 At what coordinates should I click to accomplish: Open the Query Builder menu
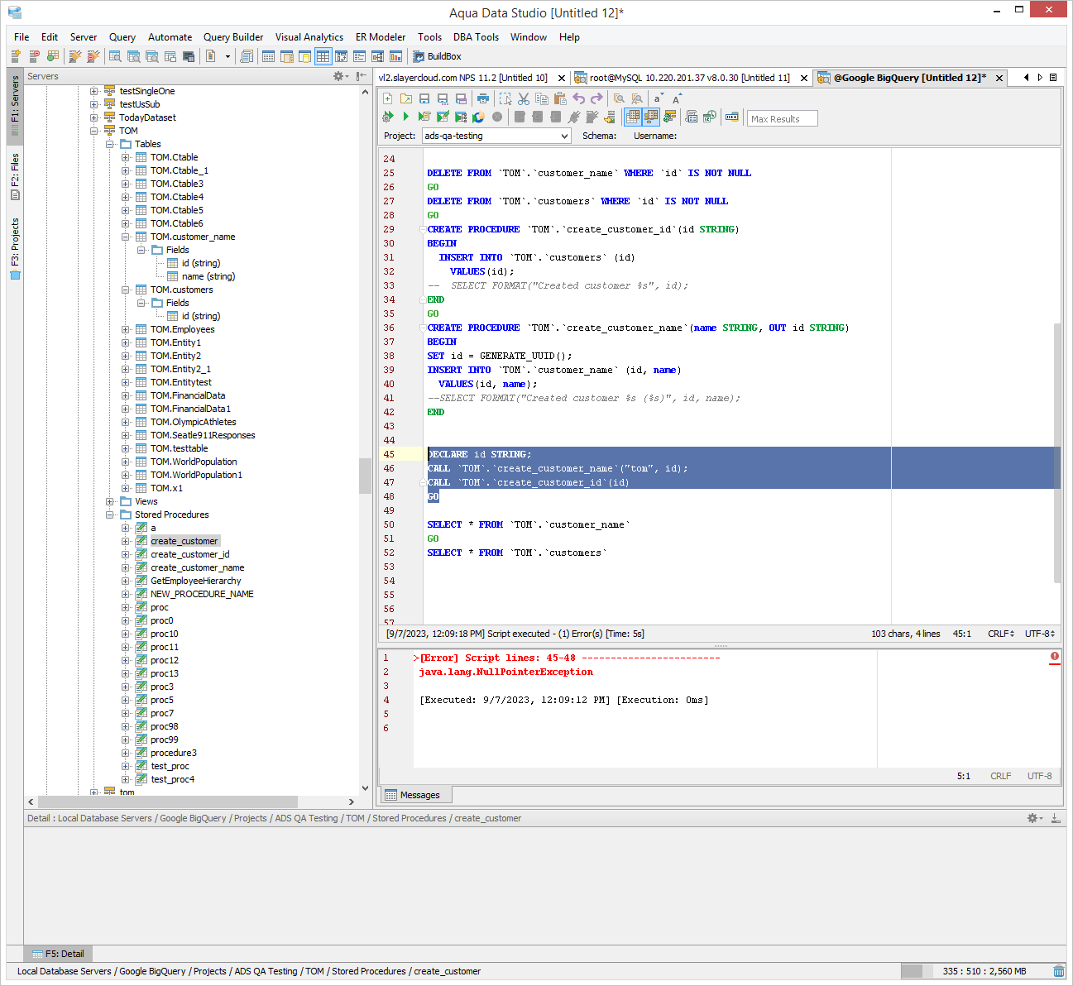click(x=232, y=37)
